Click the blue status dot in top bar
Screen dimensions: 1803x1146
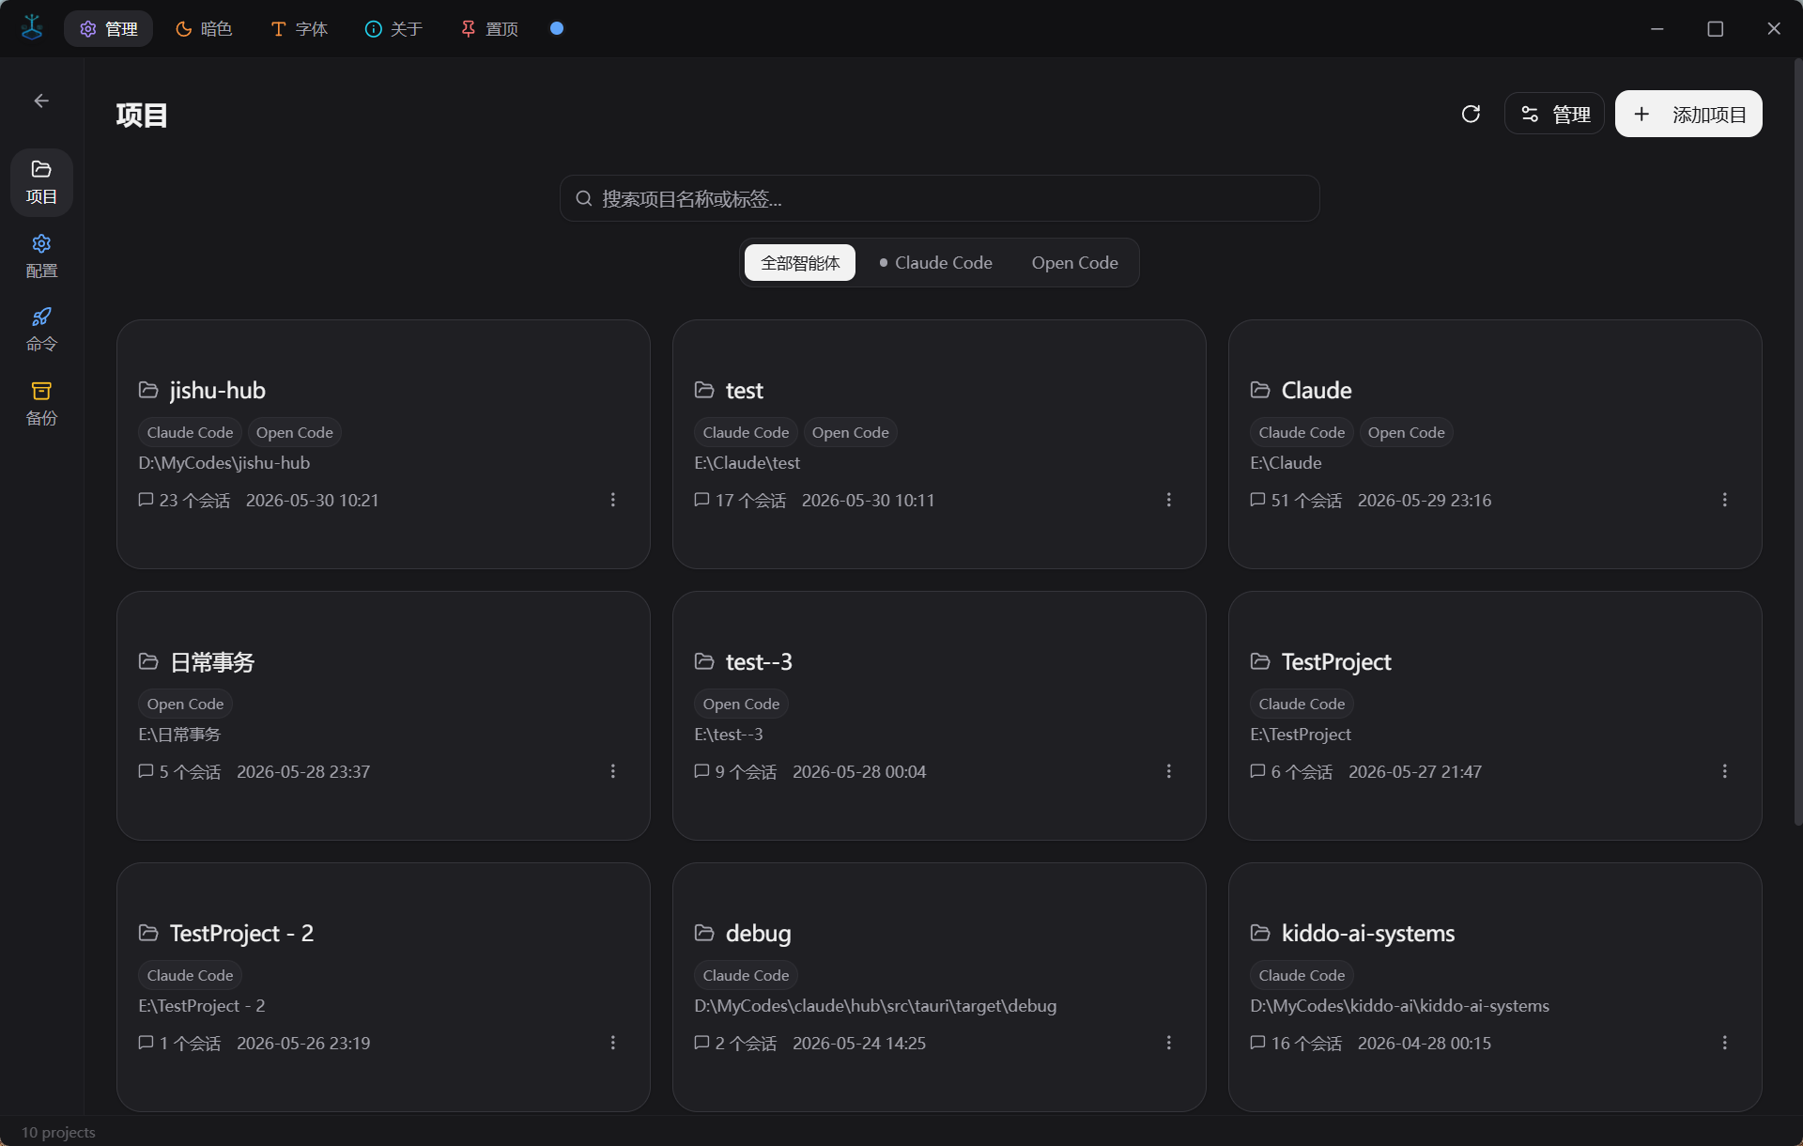click(557, 28)
